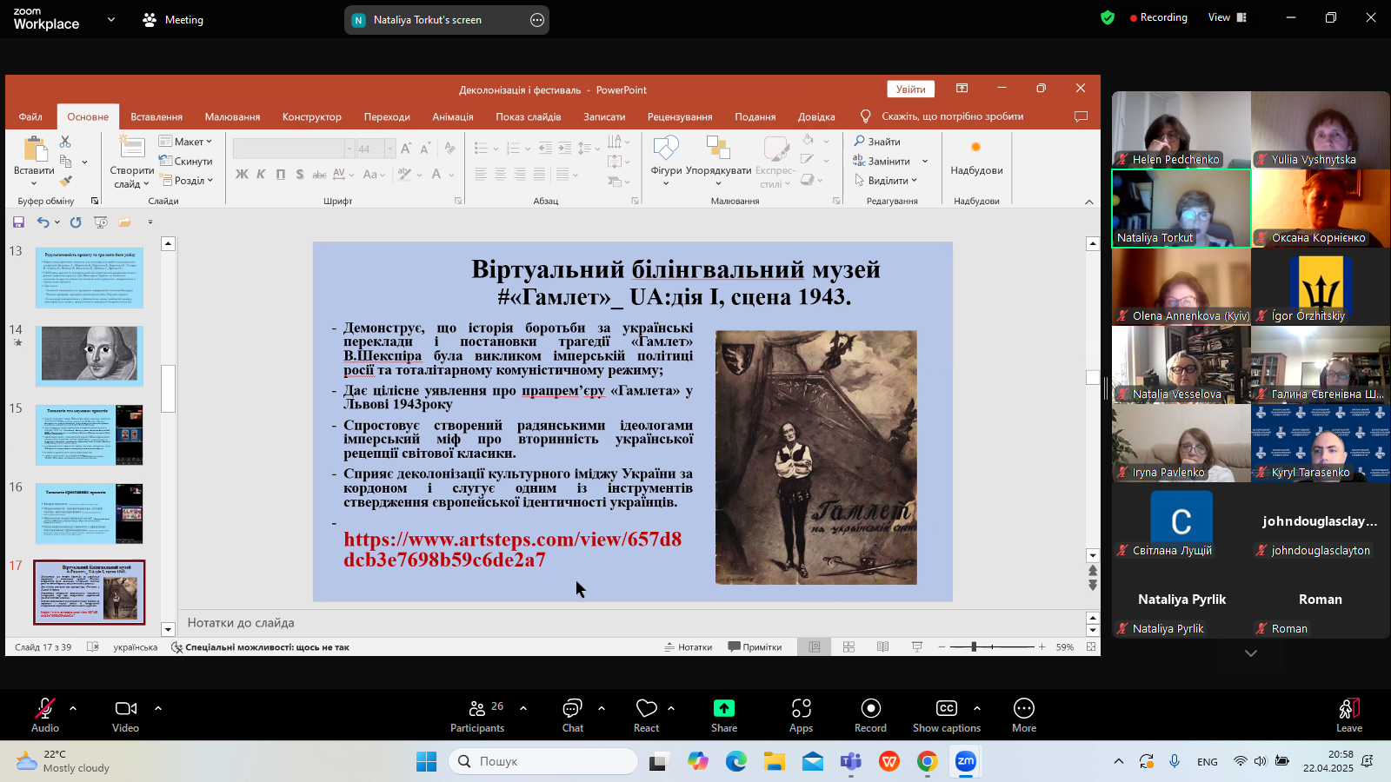Screen dimensions: 1391x782
Task: Click the PowerPoint zoom slider
Action: pos(974,646)
